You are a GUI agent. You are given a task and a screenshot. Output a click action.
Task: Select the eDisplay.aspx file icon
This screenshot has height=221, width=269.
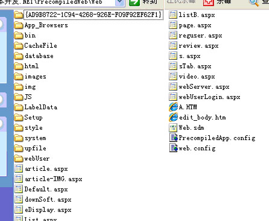click(x=19, y=210)
